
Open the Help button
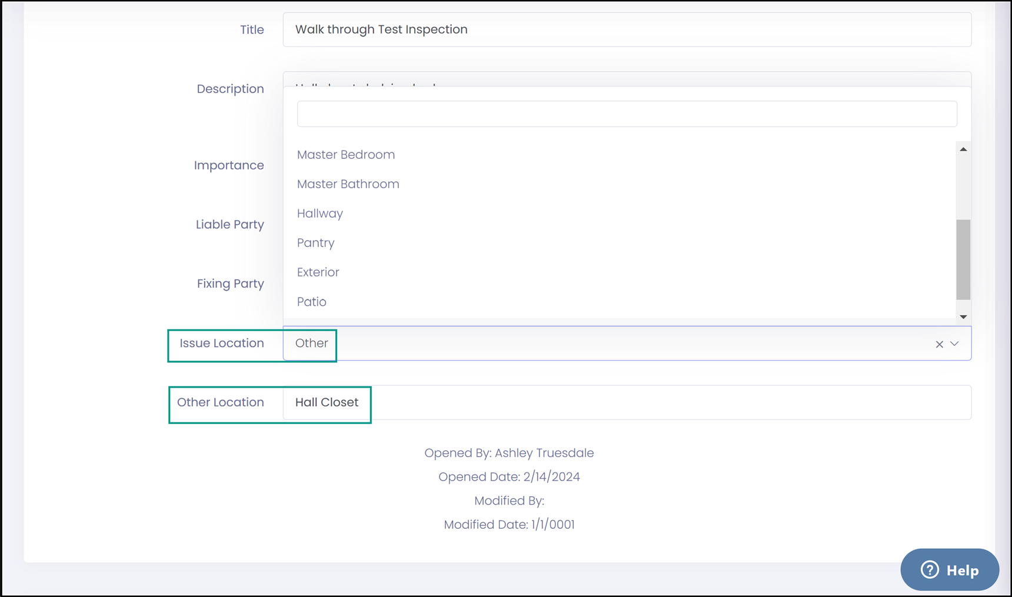[950, 569]
